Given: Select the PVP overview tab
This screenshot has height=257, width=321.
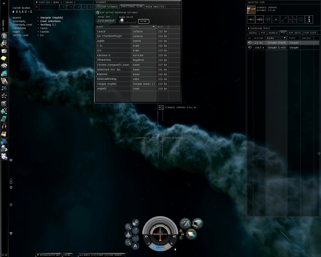Looking at the screenshot, I should 263,33.
